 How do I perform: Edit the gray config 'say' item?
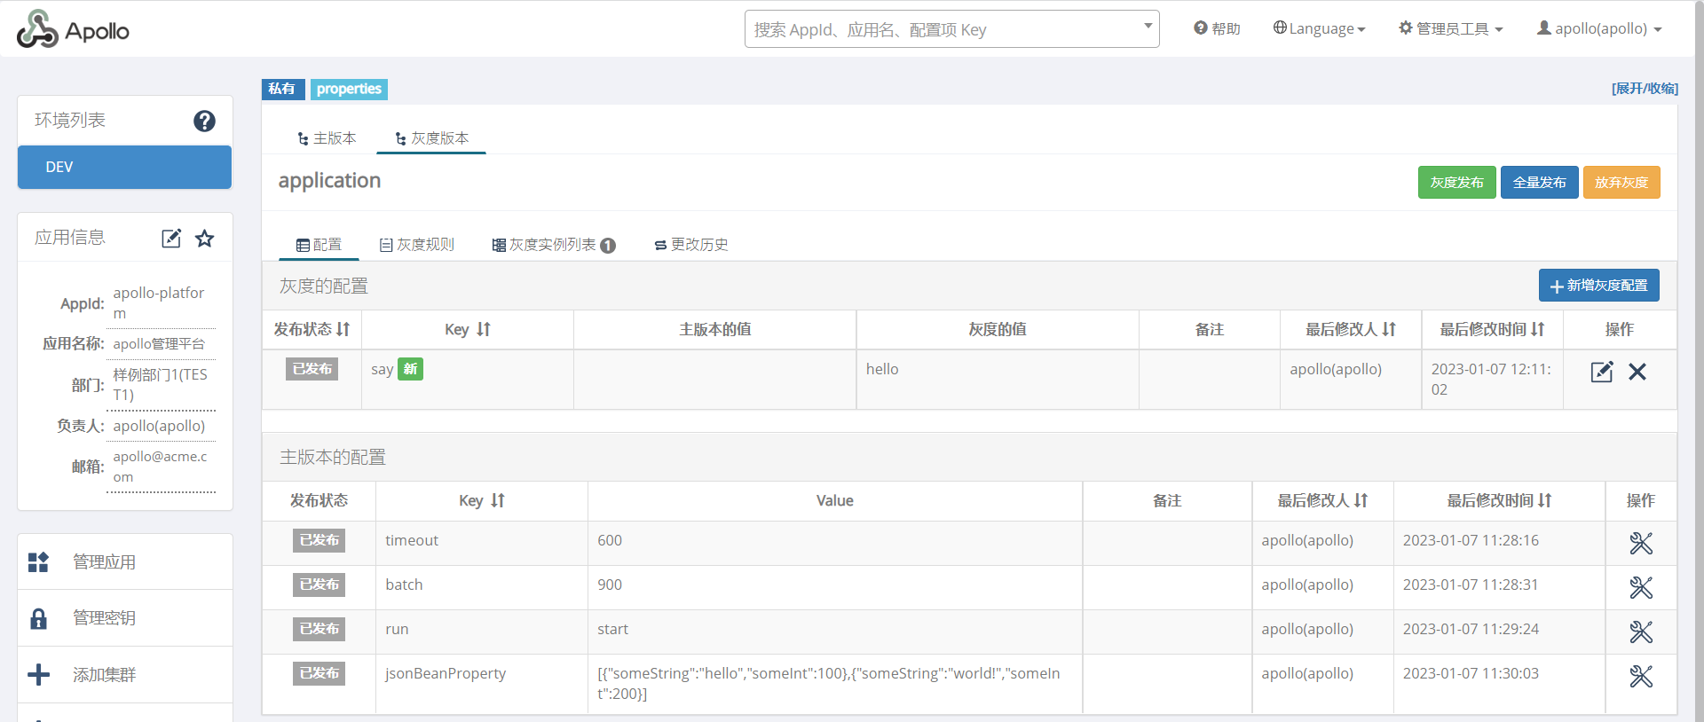pyautogui.click(x=1602, y=372)
